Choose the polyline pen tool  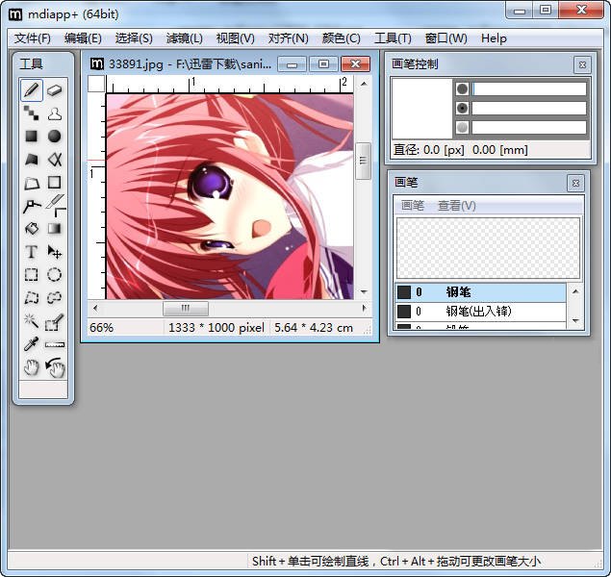[32, 206]
